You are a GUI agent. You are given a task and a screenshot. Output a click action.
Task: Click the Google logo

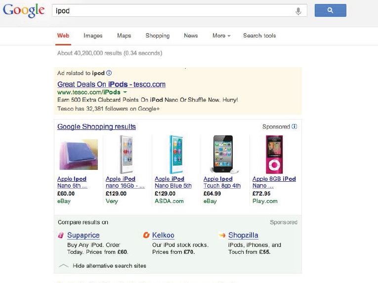coord(24,11)
